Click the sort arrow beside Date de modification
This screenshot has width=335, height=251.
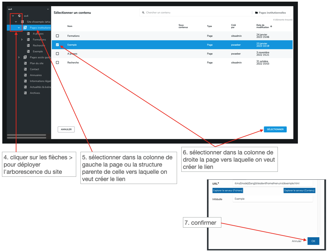[271, 26]
